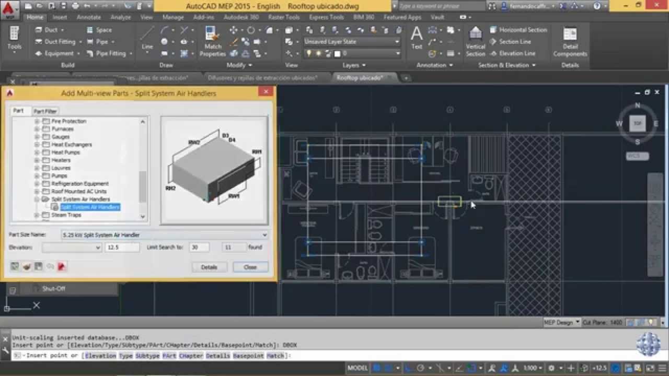Image resolution: width=669 pixels, height=376 pixels.
Task: Click the first bottom-left dialog icon
Action: point(15,266)
